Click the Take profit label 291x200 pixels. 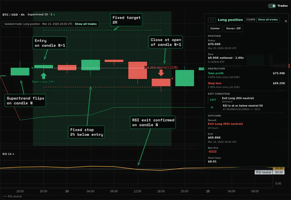click(x=216, y=73)
